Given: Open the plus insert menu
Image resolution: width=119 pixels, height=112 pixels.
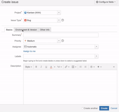Looking at the screenshot, I should point(99,67).
